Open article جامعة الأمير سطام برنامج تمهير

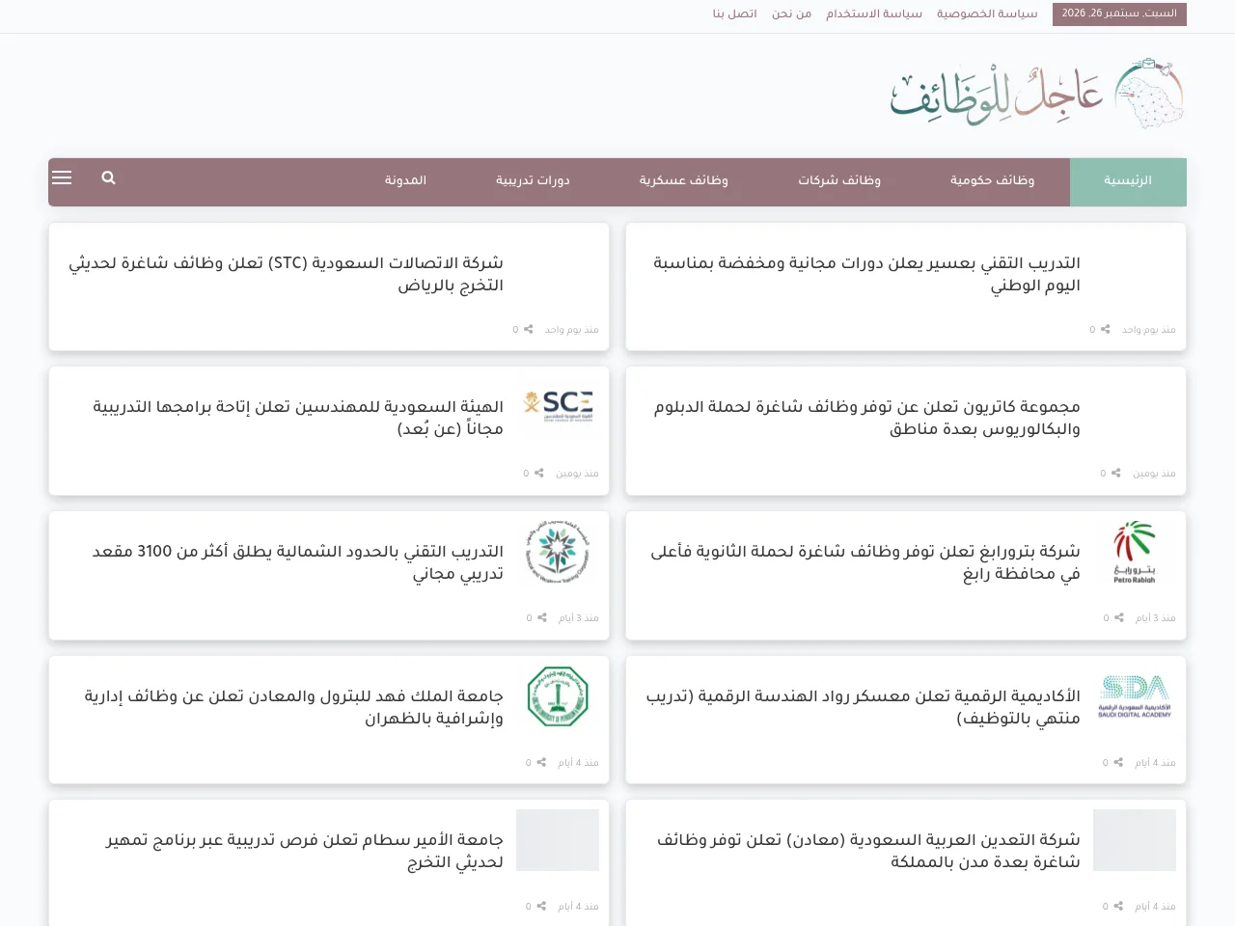coord(304,851)
